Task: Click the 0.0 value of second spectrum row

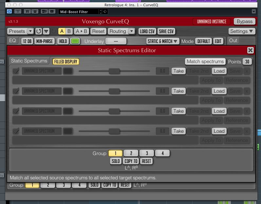Action: pyautogui.click(x=162, y=91)
